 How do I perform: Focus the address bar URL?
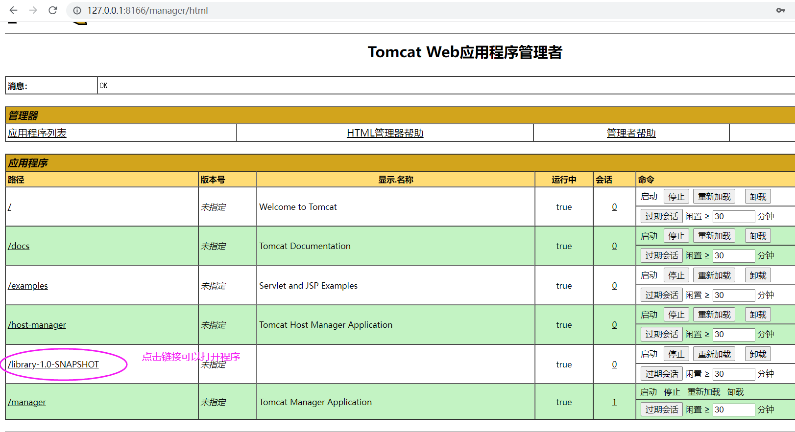(147, 10)
